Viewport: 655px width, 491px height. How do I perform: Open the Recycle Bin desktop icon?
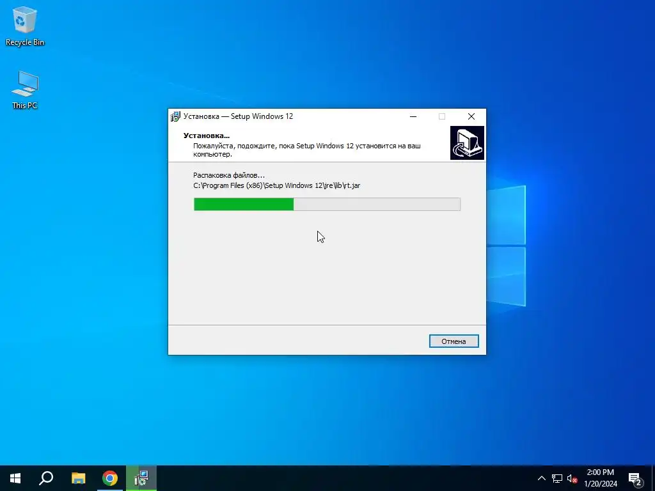pyautogui.click(x=25, y=27)
